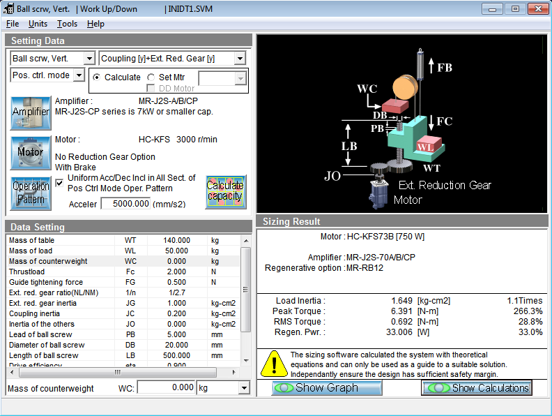Open the Help menu
552x416 pixels.
coord(95,24)
